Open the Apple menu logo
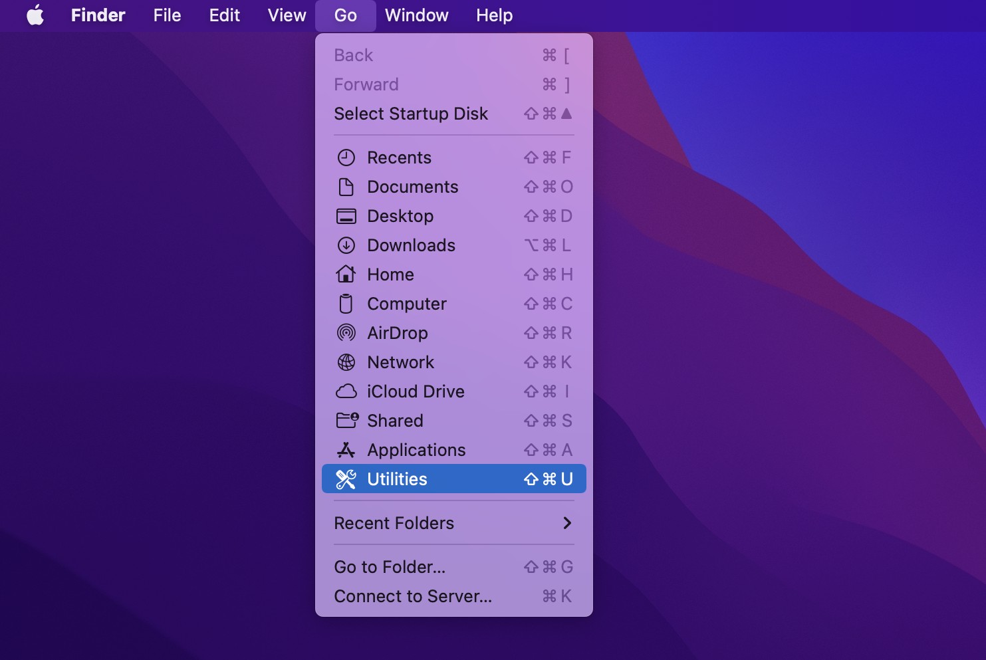Image resolution: width=986 pixels, height=660 pixels. pos(35,15)
